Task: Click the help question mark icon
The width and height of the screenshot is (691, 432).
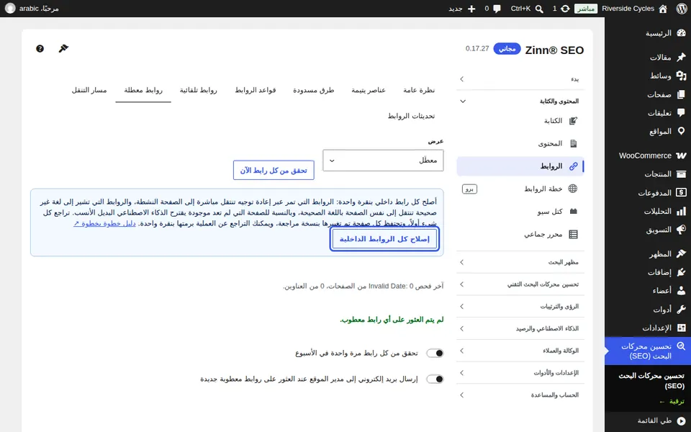Action: click(40, 48)
